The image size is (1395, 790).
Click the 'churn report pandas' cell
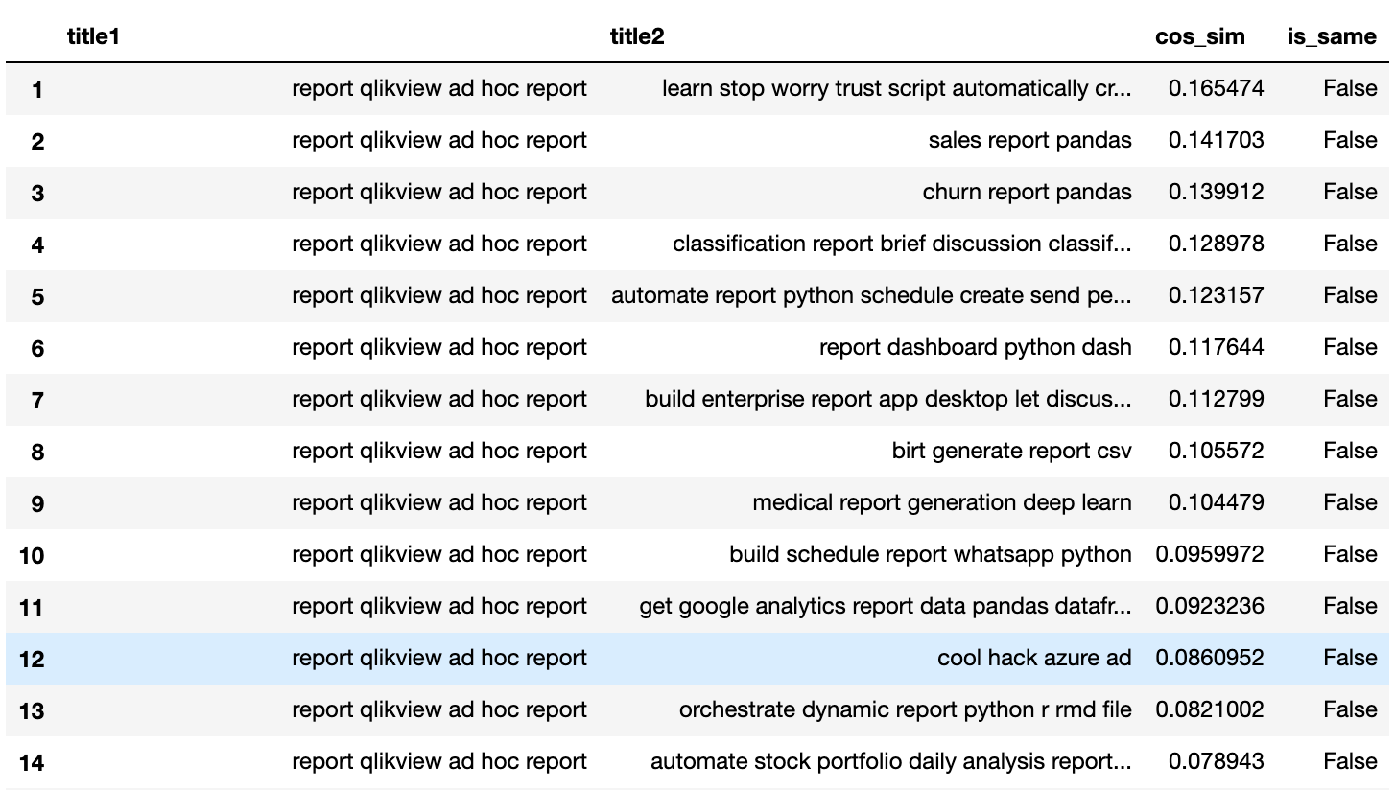[x=1027, y=193]
